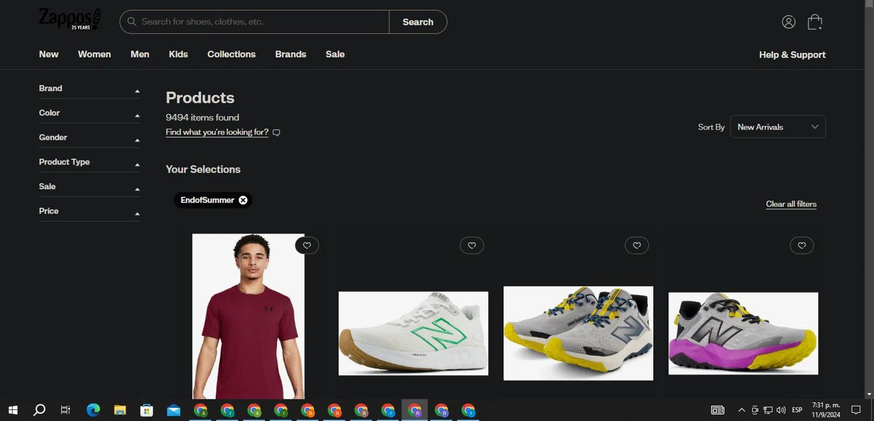Expand the Price filter
The width and height of the screenshot is (874, 421).
pos(89,211)
